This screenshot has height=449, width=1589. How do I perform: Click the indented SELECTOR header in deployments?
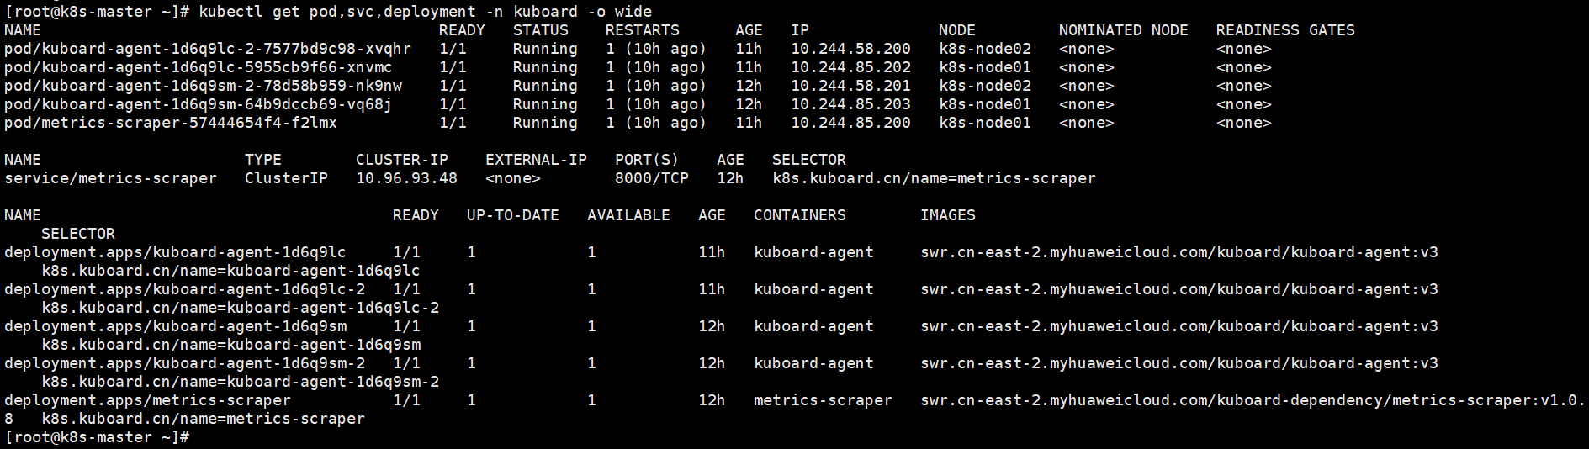(78, 234)
